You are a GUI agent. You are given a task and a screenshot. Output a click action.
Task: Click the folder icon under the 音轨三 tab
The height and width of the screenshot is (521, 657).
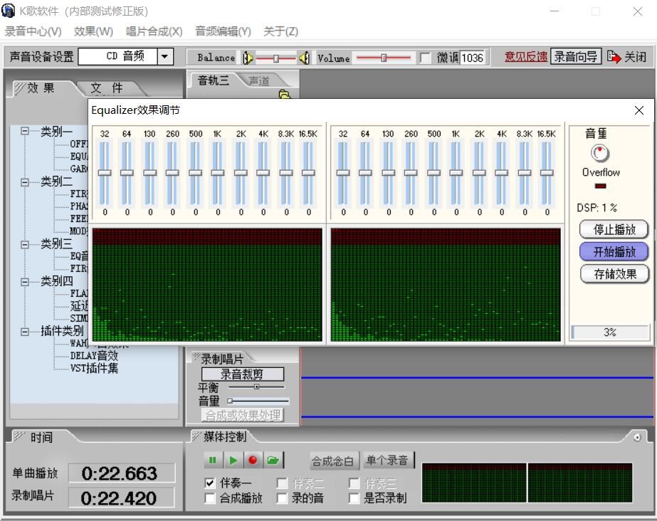click(285, 94)
